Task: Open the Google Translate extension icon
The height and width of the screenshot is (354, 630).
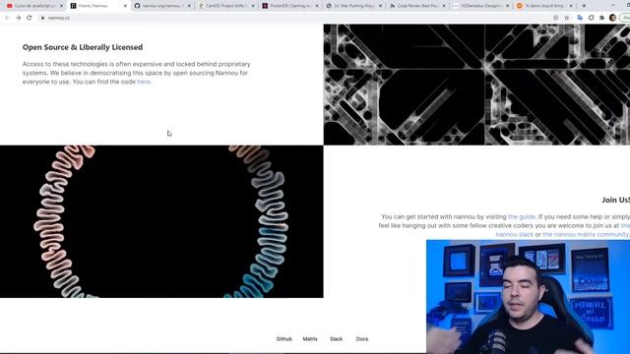Action: [x=580, y=18]
